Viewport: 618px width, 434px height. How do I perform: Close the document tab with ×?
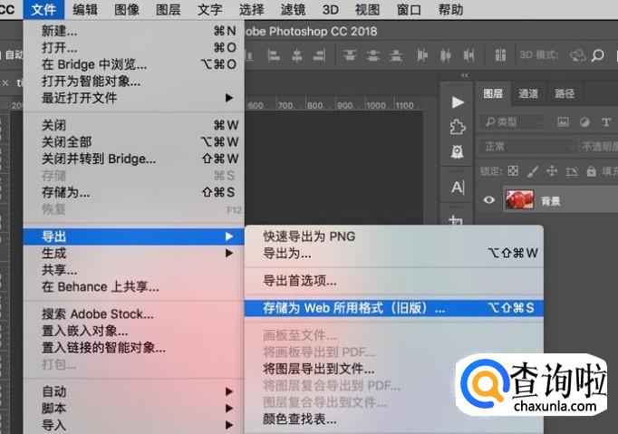pos(5,82)
